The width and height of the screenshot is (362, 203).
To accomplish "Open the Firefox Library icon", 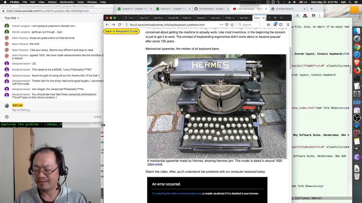I will (269, 25).
